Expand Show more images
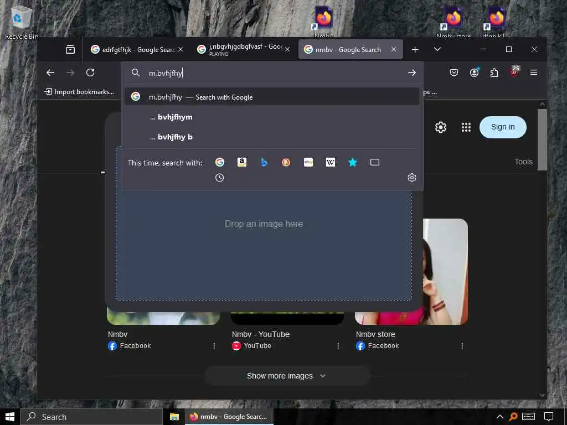 [x=287, y=376]
